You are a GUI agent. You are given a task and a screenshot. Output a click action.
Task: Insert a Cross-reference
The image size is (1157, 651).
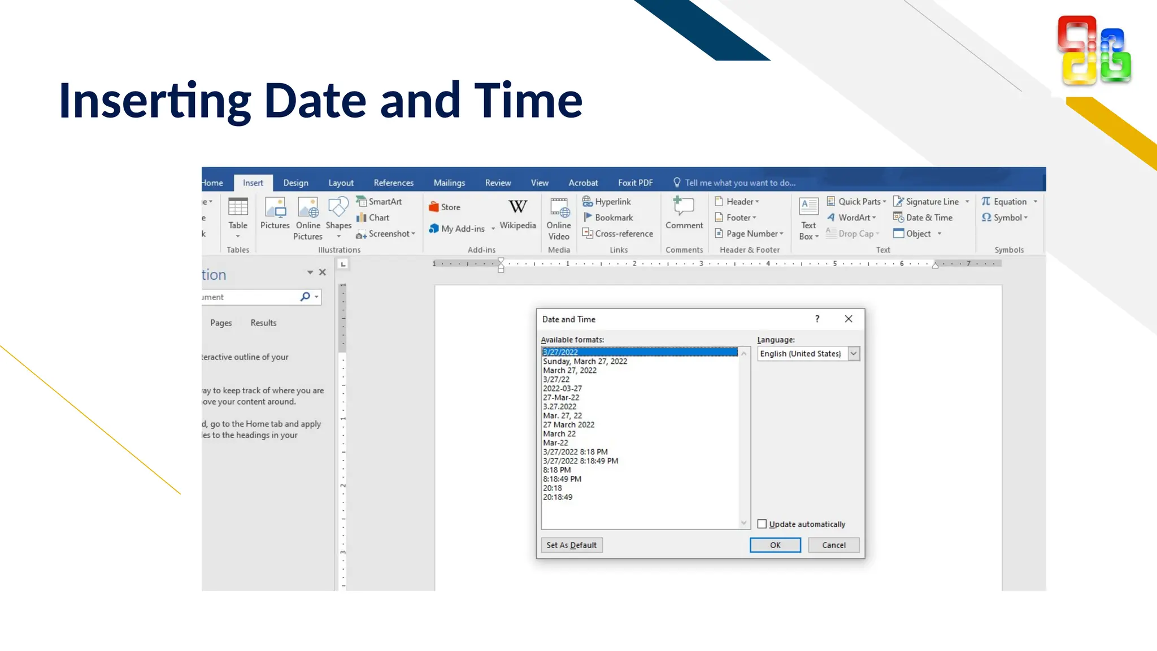click(617, 233)
